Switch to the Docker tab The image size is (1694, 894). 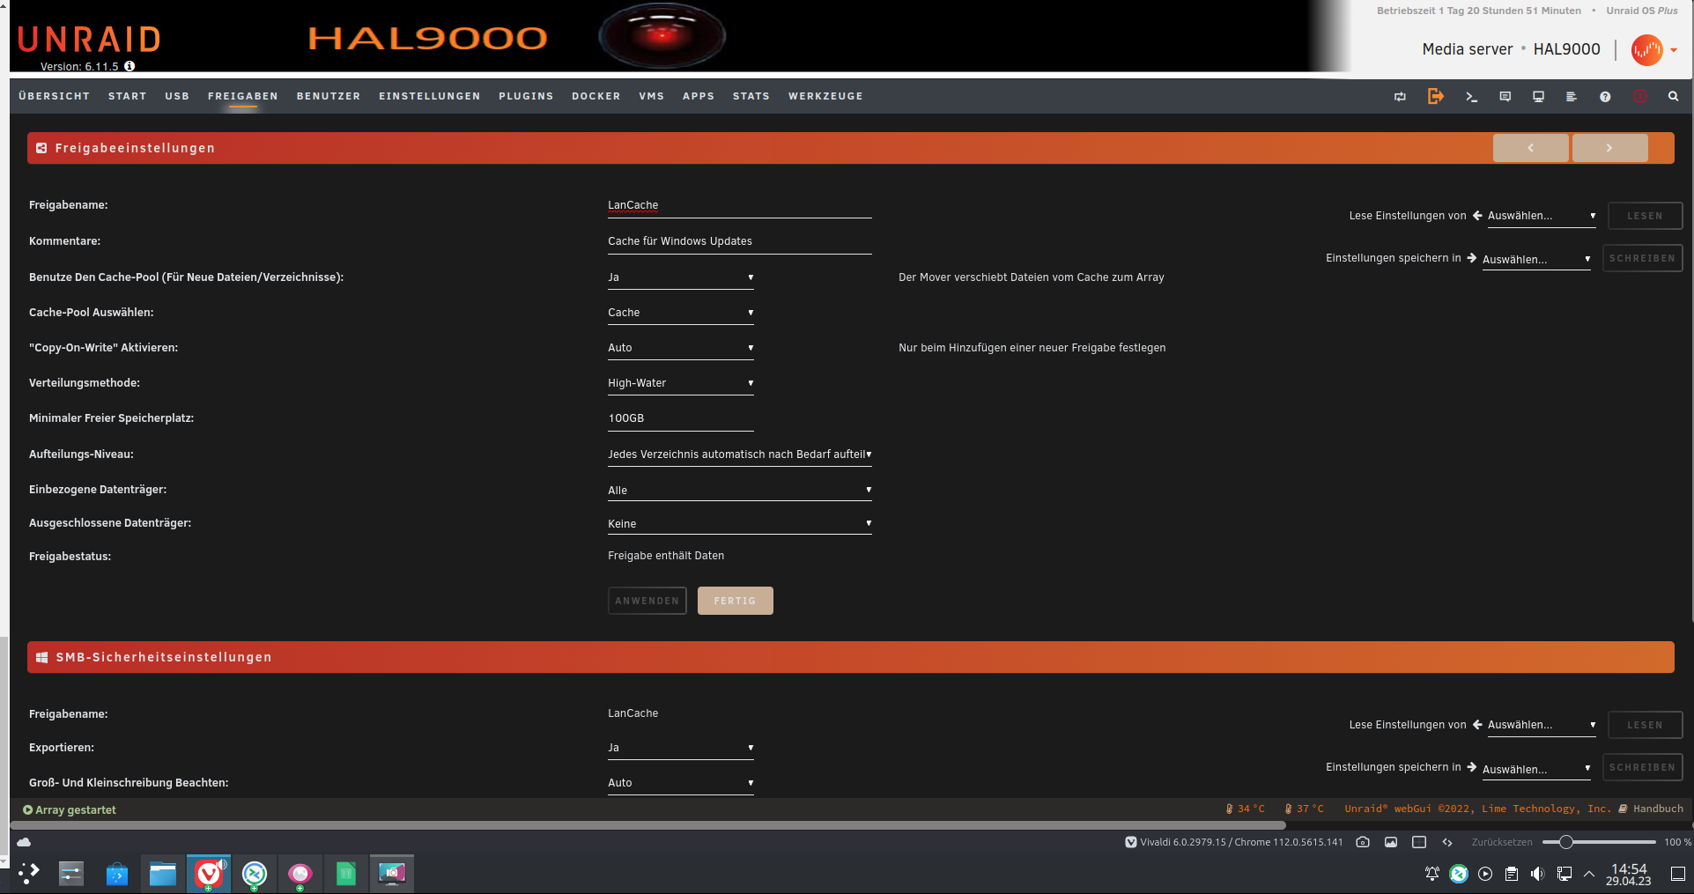[x=596, y=96]
